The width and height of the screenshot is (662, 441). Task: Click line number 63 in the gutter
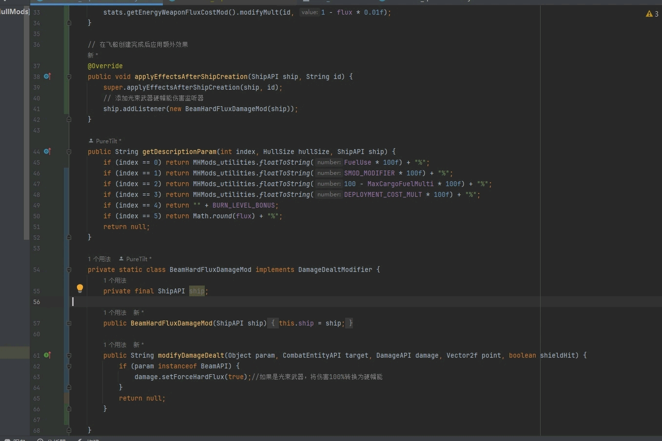pos(37,377)
